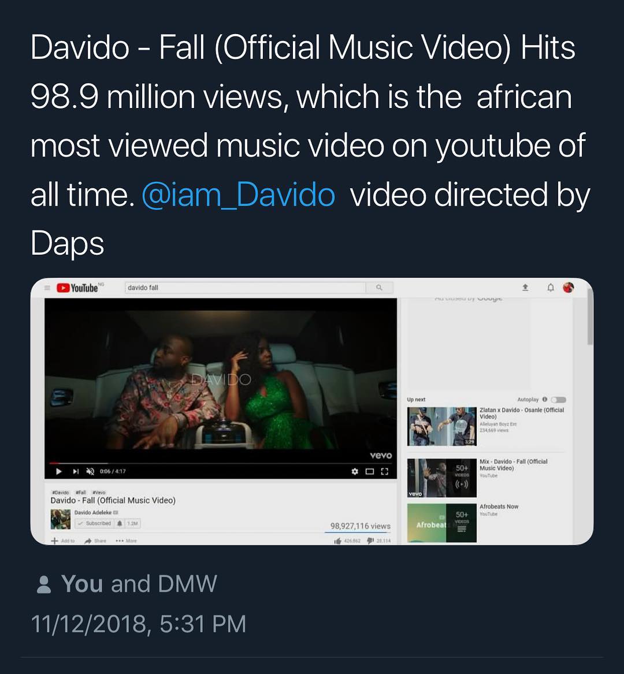The width and height of the screenshot is (624, 674).
Task: Open Zlatan x Davido Osanle video
Action: tap(521, 413)
